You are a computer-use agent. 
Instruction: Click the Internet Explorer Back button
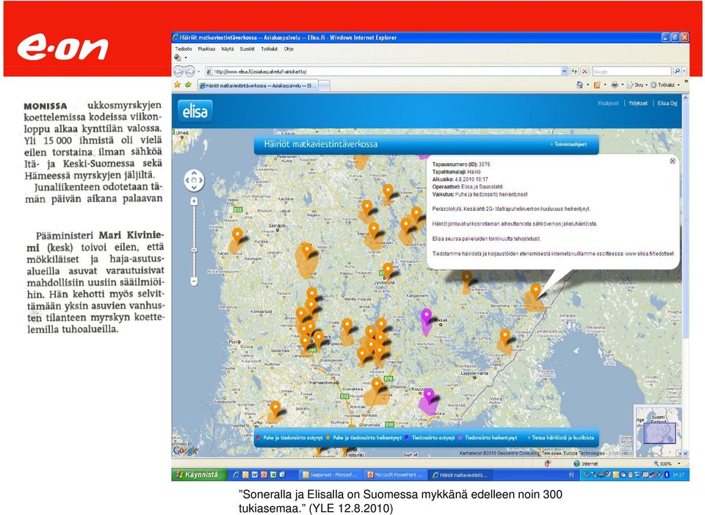(178, 71)
